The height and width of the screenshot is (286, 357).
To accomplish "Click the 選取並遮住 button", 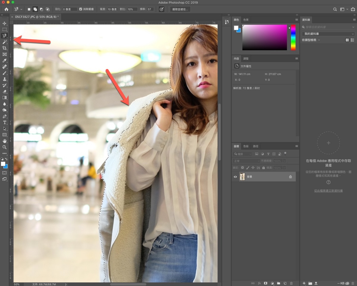I will click(180, 9).
